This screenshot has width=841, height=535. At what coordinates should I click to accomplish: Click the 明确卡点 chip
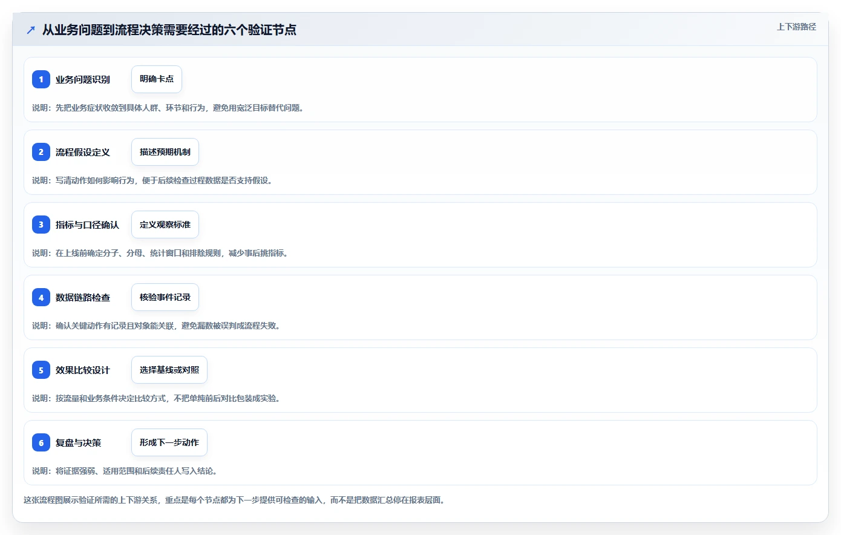coord(157,79)
